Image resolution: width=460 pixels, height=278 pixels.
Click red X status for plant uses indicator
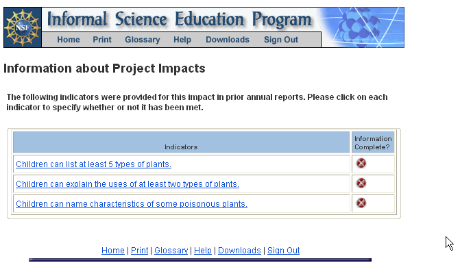(x=361, y=184)
